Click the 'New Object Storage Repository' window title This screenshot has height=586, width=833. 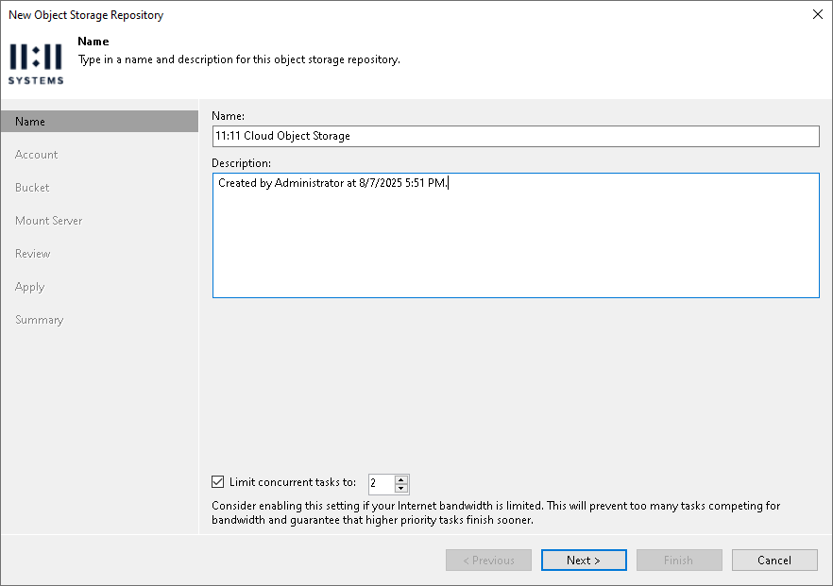(86, 15)
